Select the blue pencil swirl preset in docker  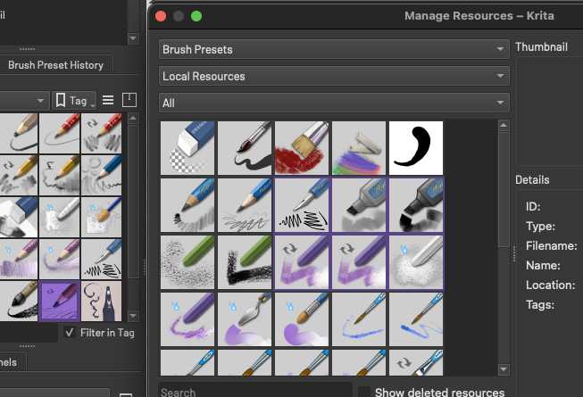(x=101, y=175)
